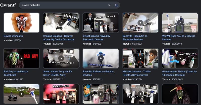Screen dimensions: 201x105
Task: Play the Sweet Dreams video thumbnail
Action: click(x=101, y=23)
